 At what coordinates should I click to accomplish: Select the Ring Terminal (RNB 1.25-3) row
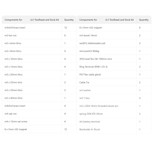114,67
